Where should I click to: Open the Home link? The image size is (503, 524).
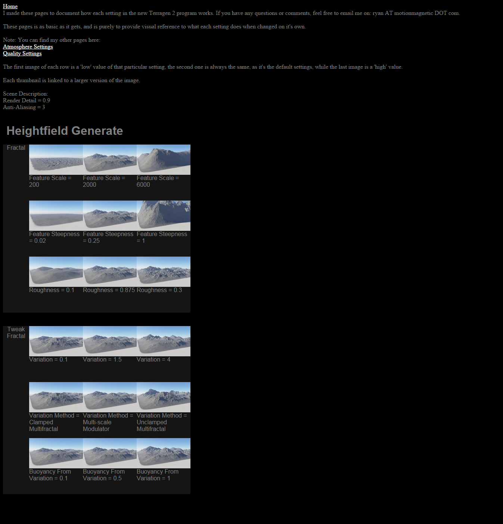click(10, 6)
